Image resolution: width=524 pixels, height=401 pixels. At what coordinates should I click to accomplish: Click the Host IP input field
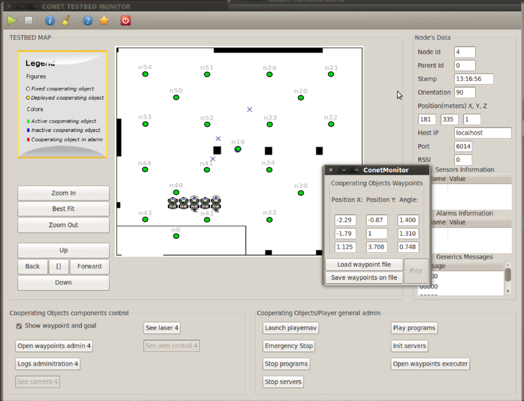[x=483, y=133]
